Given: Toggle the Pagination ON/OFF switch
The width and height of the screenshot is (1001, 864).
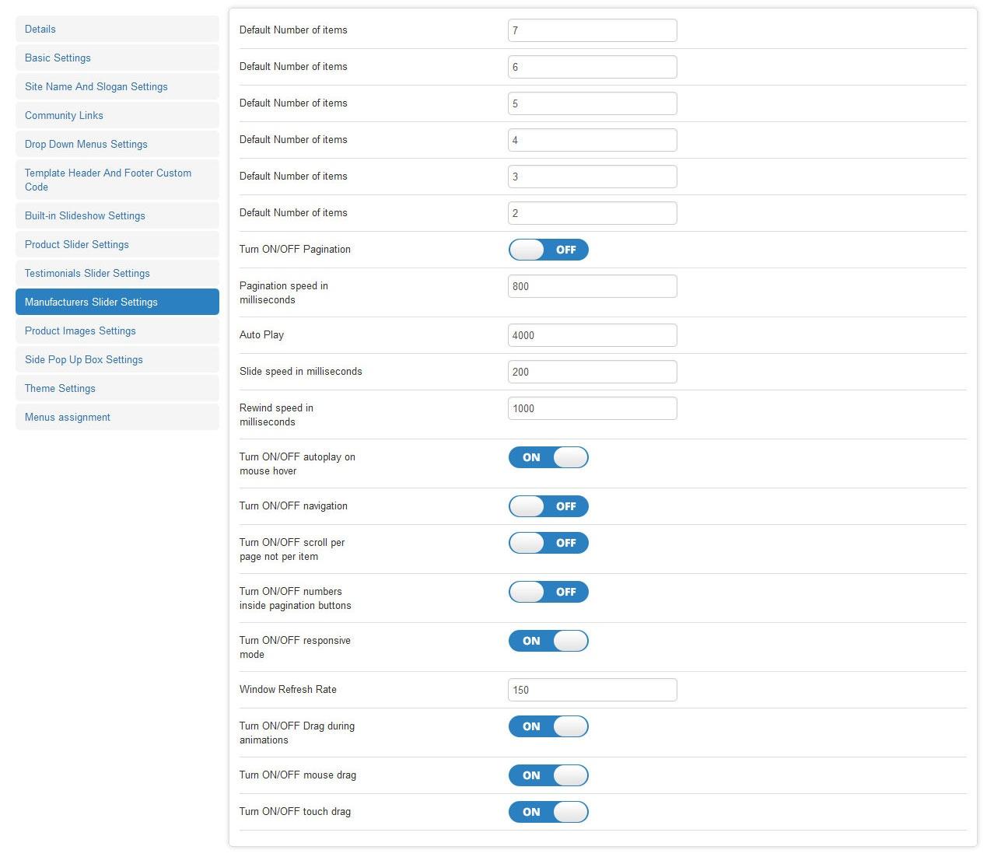Looking at the screenshot, I should [548, 250].
